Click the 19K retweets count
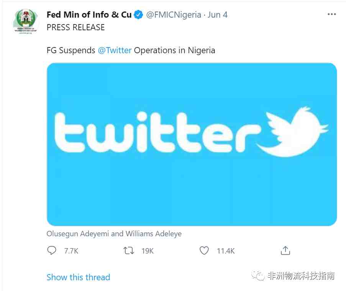The height and width of the screenshot is (291, 346). click(148, 251)
